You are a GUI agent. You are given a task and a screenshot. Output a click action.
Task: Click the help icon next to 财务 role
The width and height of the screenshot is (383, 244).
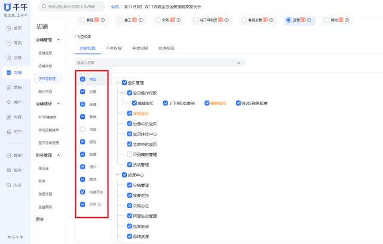178,20
